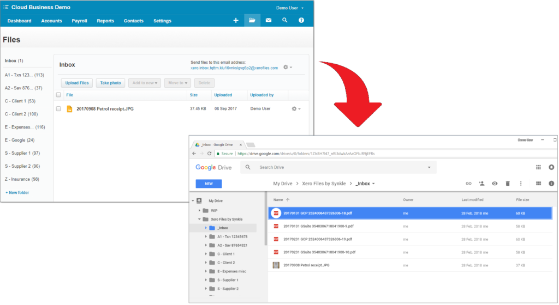This screenshot has width=559, height=305.
Task: Click PDF icon of GSuite 3540306718041900-9.pdf
Action: click(276, 226)
